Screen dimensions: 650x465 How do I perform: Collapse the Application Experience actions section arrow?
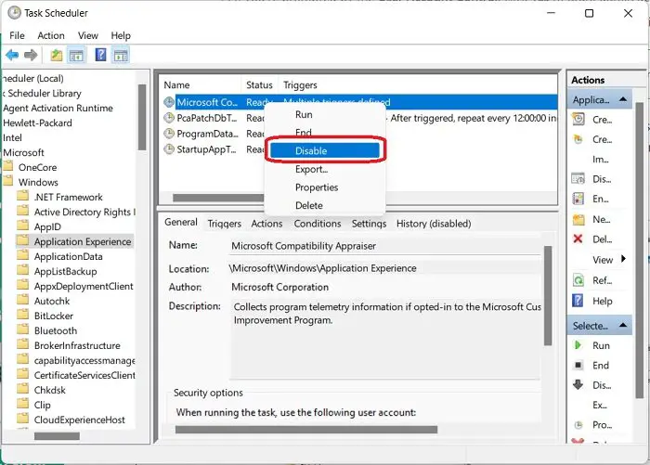tap(623, 99)
